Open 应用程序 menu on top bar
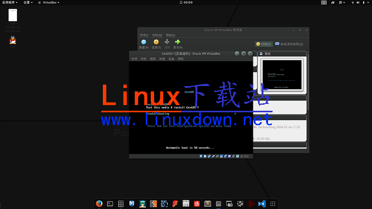This screenshot has height=209, width=372. (x=10, y=2)
